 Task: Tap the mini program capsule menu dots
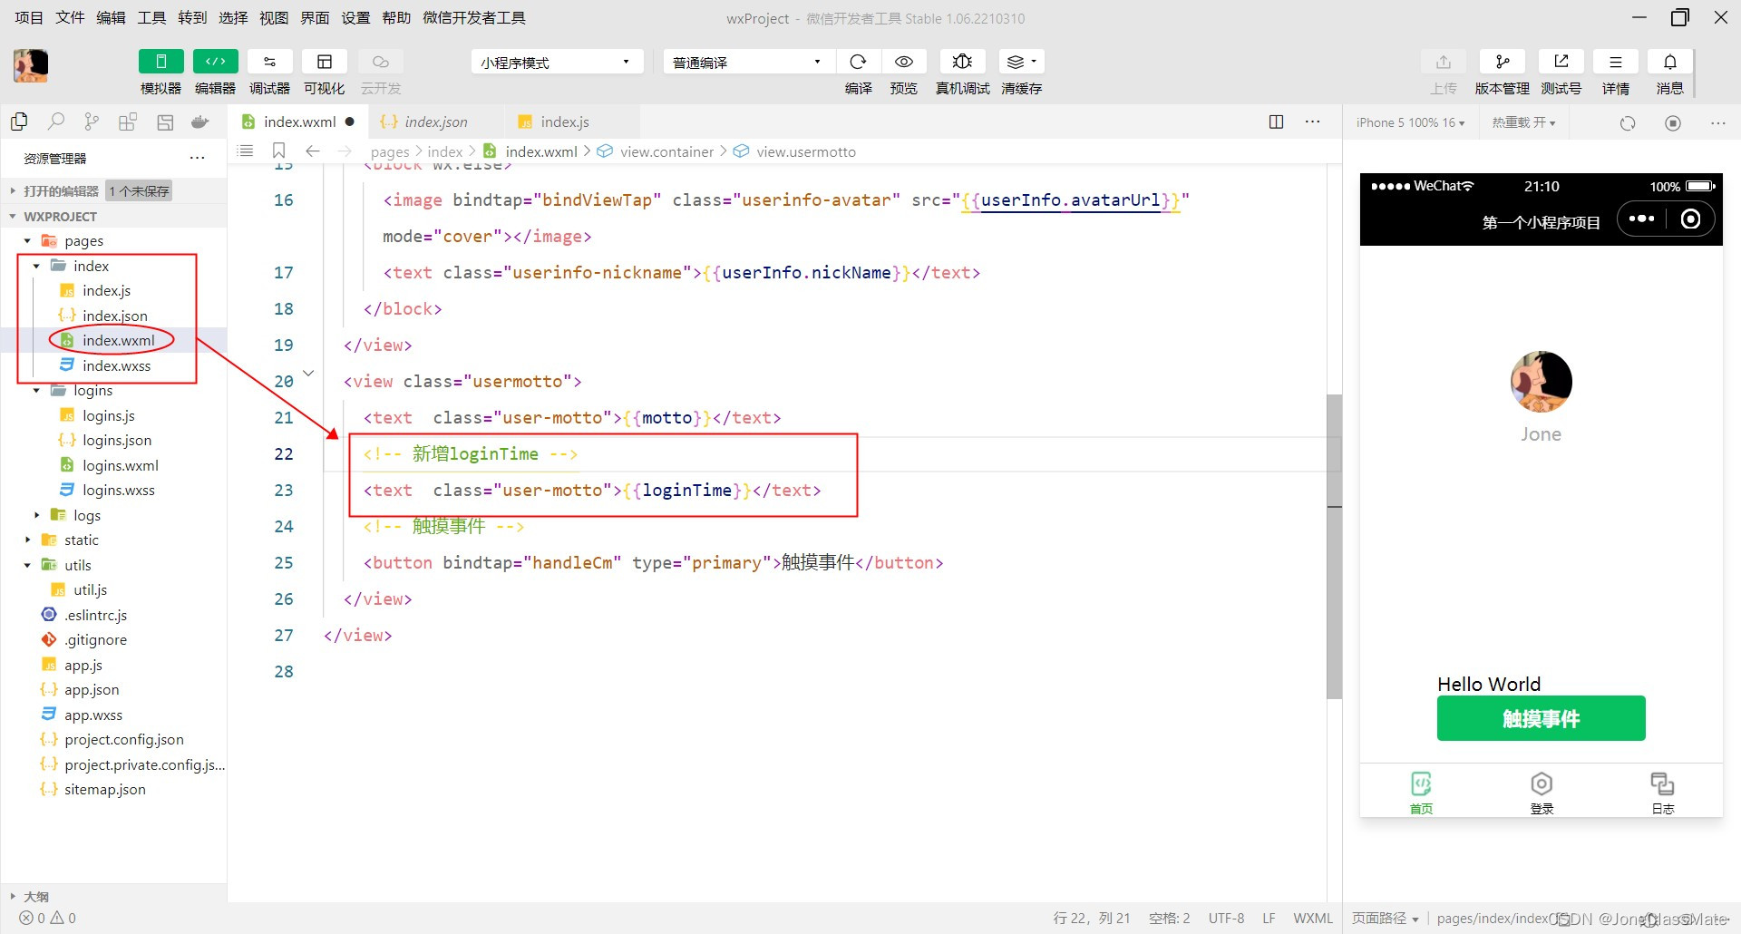(x=1641, y=219)
